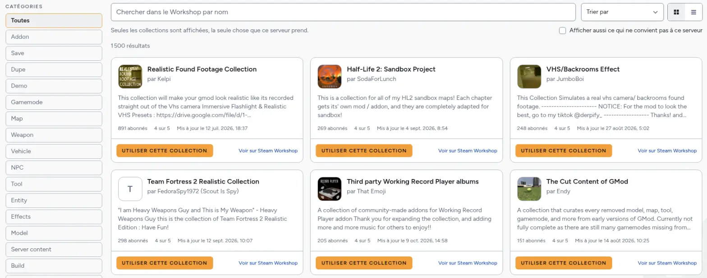Use the VHS/Backrooms Effect collection
The height and width of the screenshot is (278, 707).
[564, 151]
